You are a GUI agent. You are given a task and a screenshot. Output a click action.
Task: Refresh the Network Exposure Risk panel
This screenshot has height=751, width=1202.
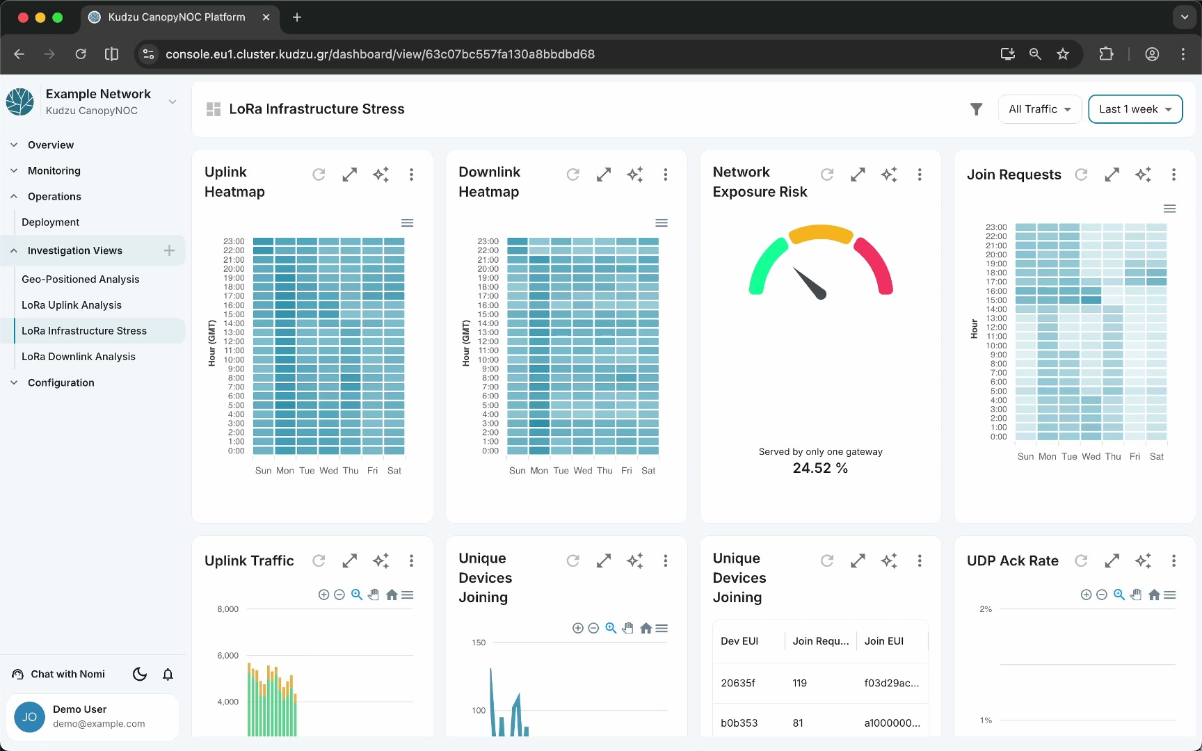point(827,175)
